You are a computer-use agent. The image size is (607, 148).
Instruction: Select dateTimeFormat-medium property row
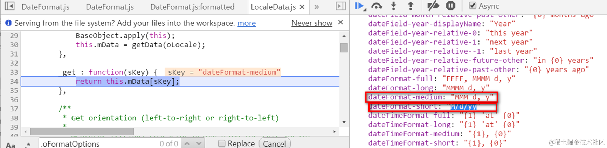440,134
